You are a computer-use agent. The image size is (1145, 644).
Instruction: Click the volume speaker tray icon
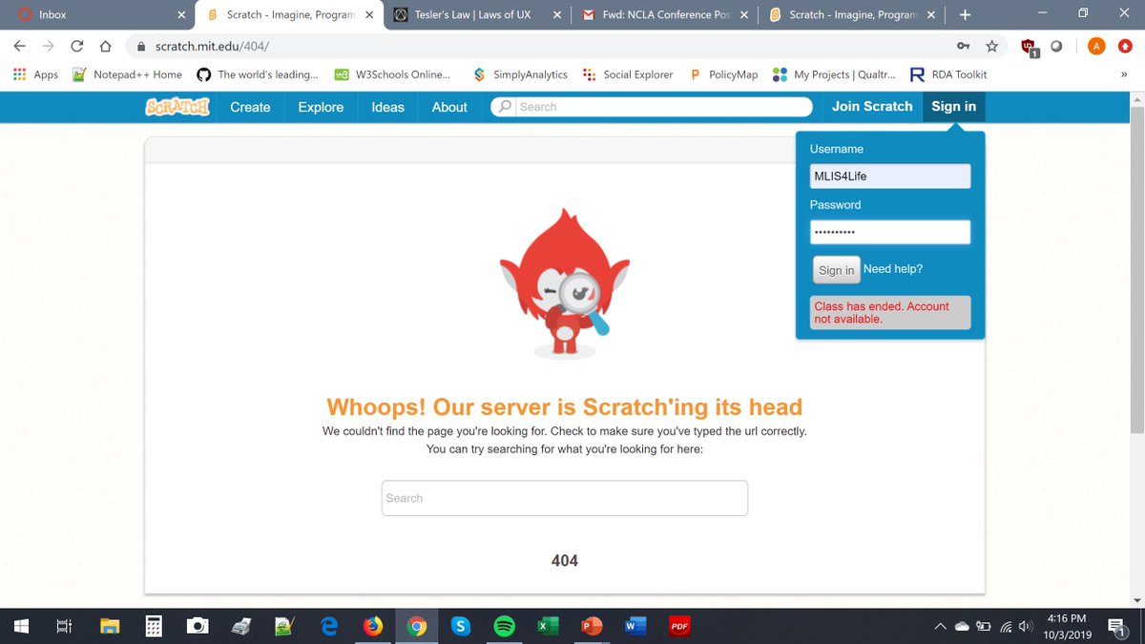[1026, 626]
